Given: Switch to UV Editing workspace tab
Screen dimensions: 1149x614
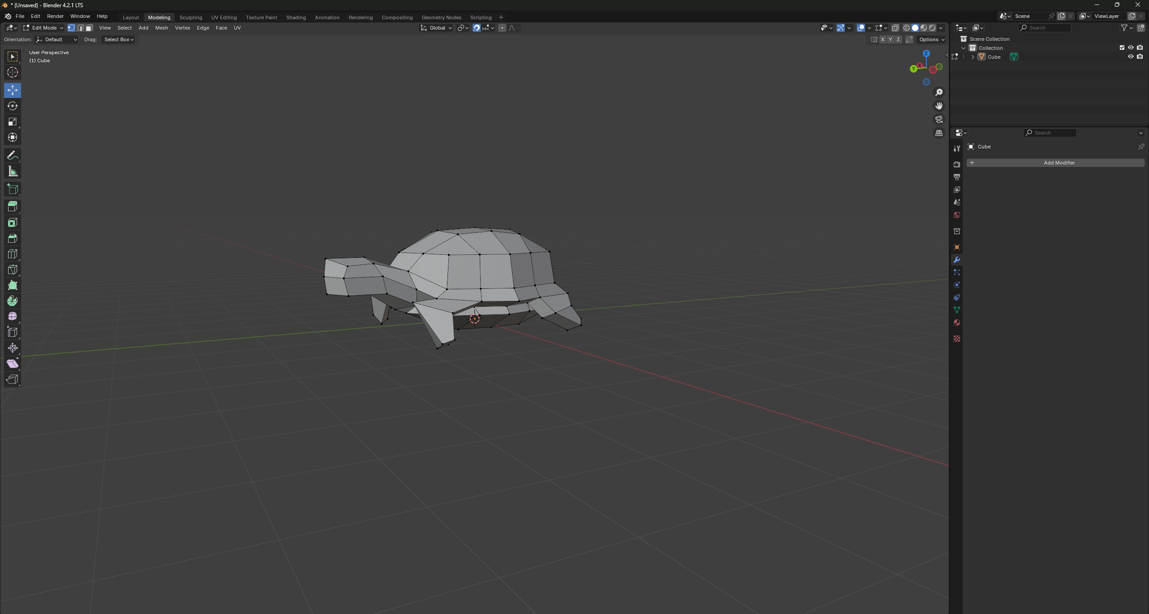Looking at the screenshot, I should (224, 17).
